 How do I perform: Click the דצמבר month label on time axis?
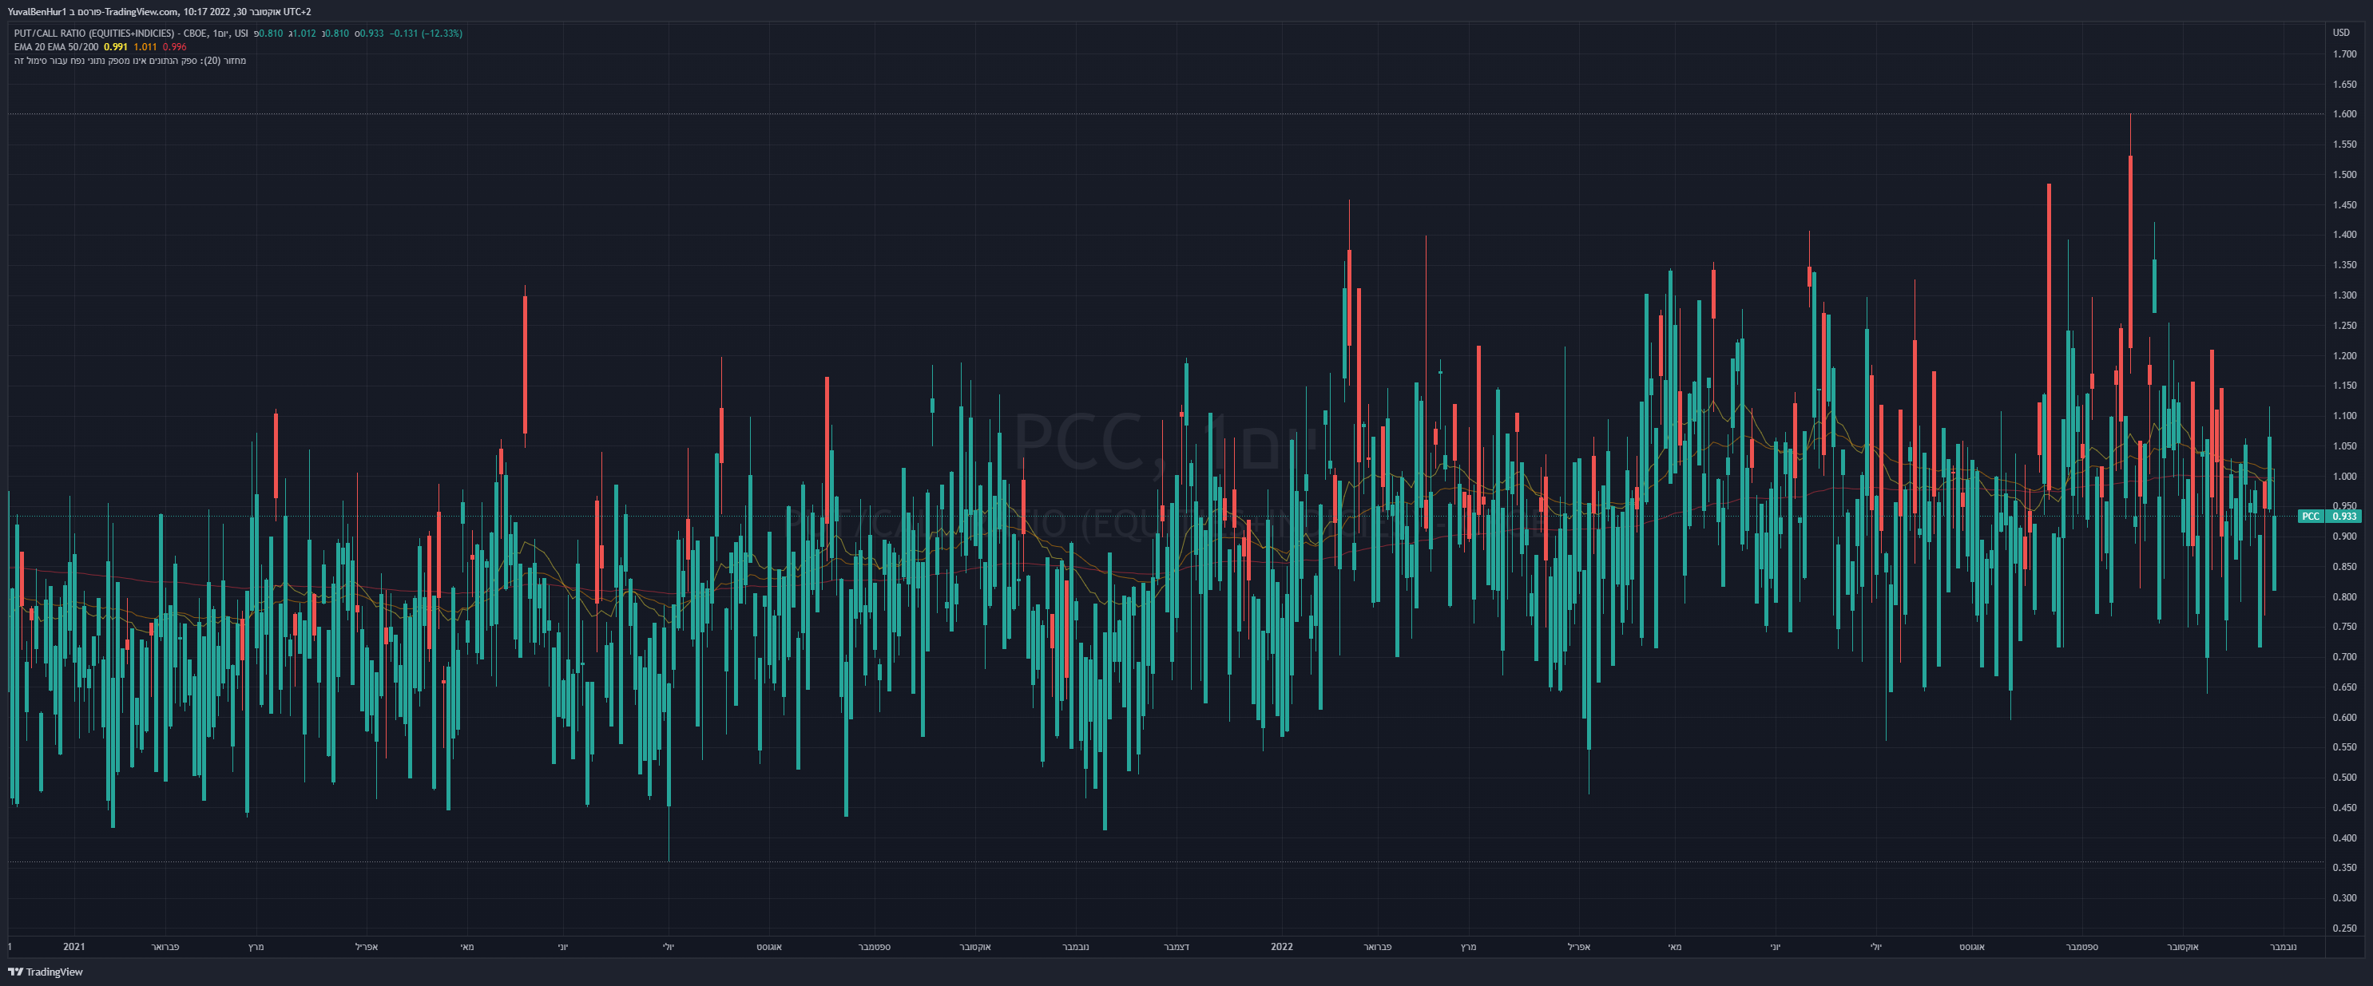point(1176,946)
